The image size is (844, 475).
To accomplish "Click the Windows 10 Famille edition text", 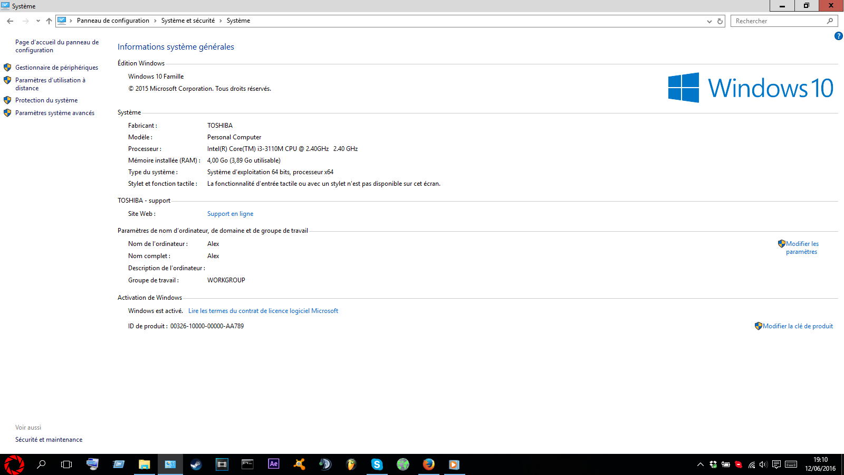I will coord(156,77).
